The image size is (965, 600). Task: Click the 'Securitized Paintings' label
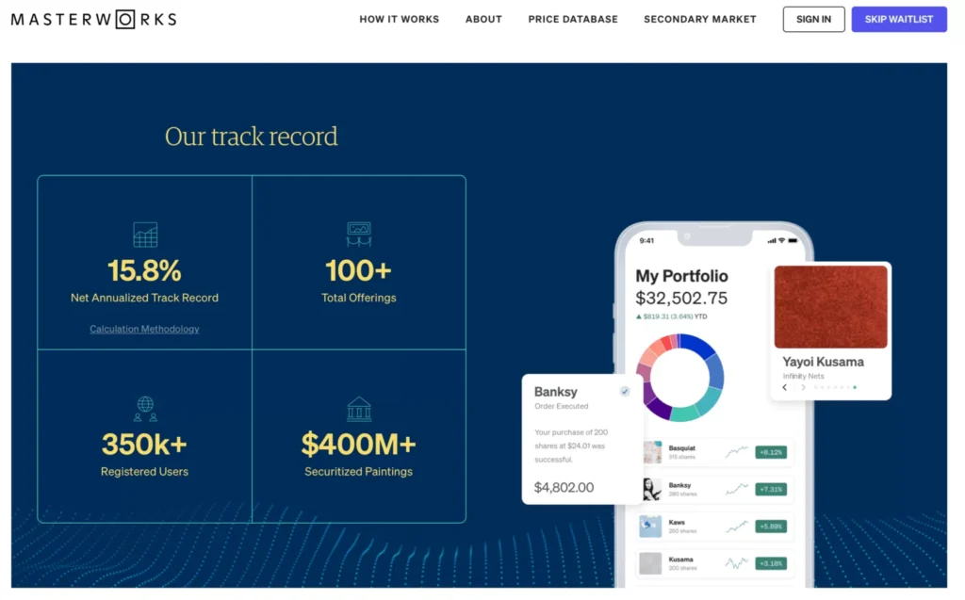(x=359, y=472)
